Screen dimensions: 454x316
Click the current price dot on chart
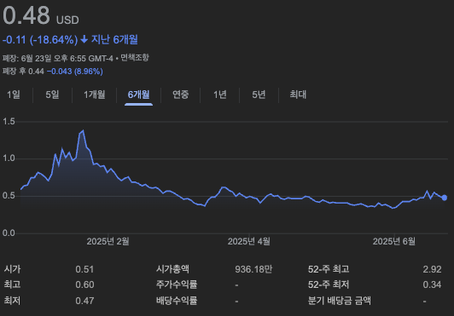click(445, 198)
